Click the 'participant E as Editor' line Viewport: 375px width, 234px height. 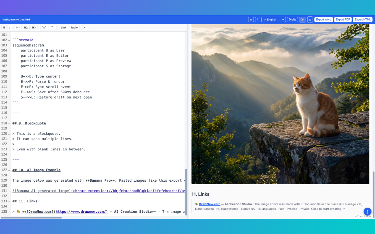tap(45, 56)
